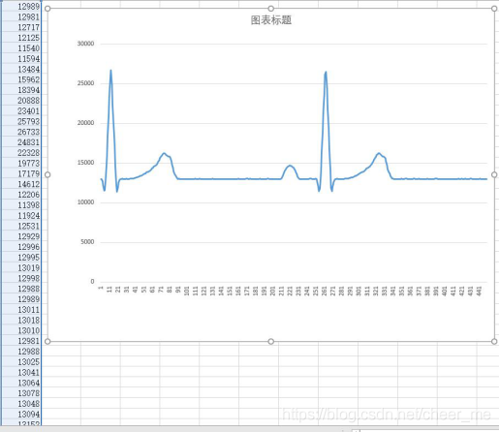Select the cell containing 13094

coord(21,414)
